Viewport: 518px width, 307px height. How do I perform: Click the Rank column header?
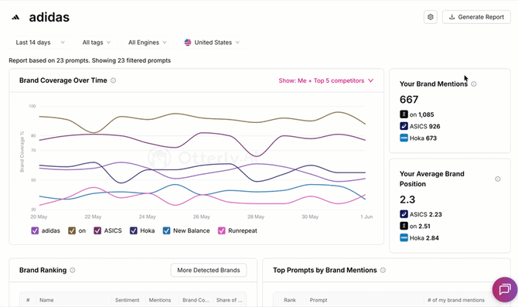pyautogui.click(x=290, y=300)
